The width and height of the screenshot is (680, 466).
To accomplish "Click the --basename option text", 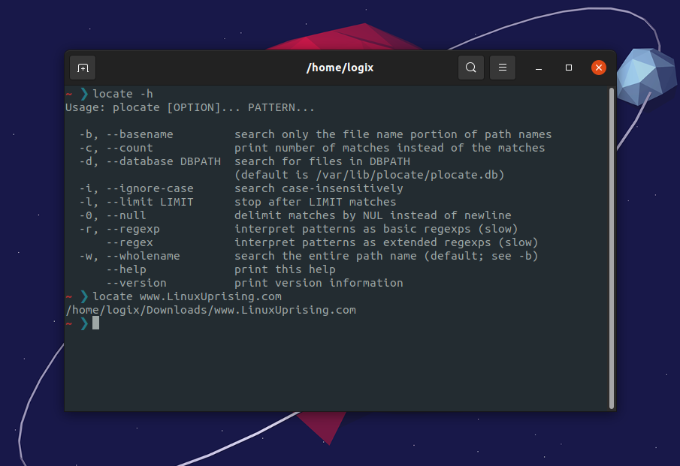I will (140, 134).
